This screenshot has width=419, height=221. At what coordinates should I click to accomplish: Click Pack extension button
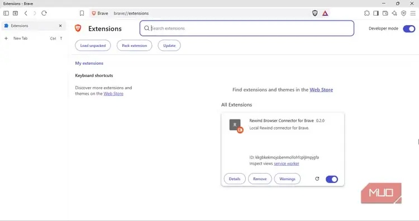pos(135,46)
